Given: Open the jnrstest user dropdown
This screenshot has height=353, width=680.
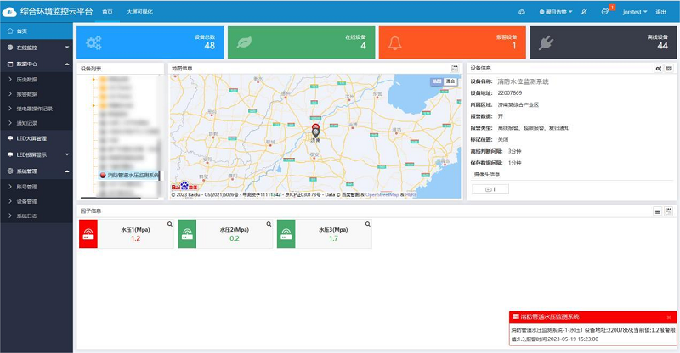Looking at the screenshot, I should [x=634, y=12].
